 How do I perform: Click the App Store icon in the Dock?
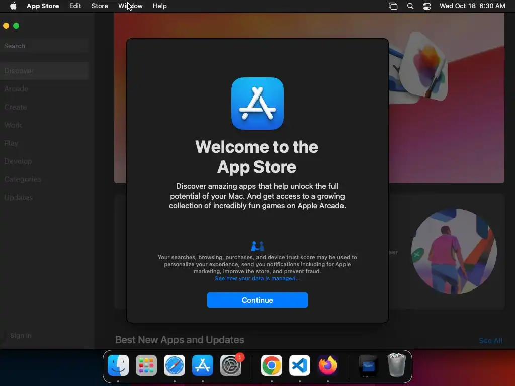(x=203, y=365)
